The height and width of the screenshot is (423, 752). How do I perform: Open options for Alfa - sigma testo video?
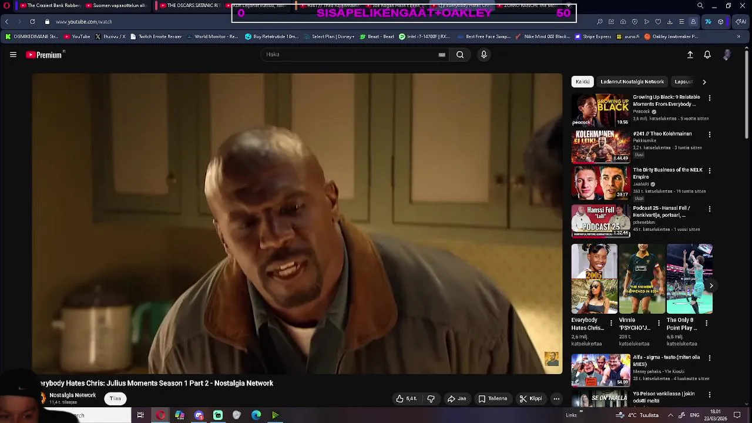[709, 358]
